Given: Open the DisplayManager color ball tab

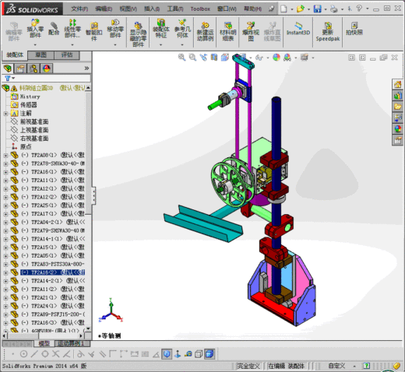Looking at the screenshot, I should (47, 68).
